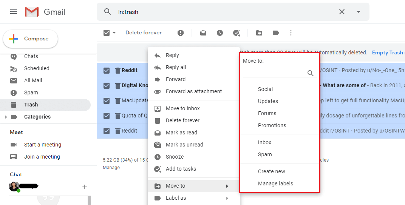Viewport: 405px width, 205px height.
Task: Expand the Categories arrow in sidebar
Action: click(6, 117)
